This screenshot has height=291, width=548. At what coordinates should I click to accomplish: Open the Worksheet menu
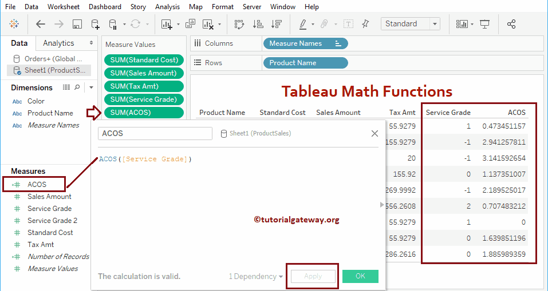click(x=64, y=7)
